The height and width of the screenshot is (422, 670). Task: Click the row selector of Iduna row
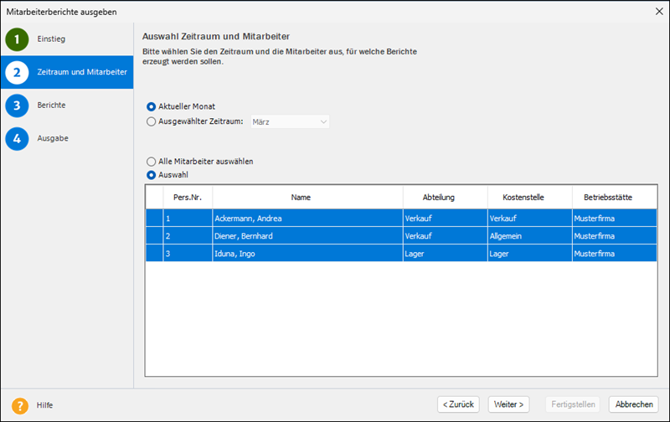pos(154,254)
